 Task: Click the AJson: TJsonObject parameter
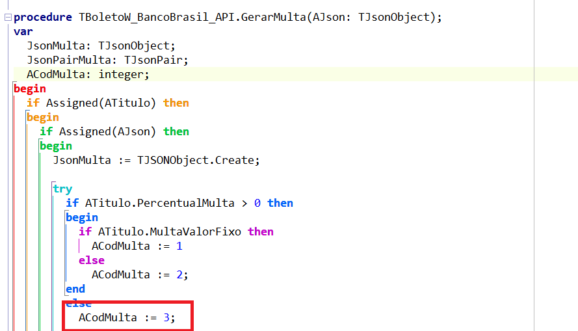coord(371,18)
